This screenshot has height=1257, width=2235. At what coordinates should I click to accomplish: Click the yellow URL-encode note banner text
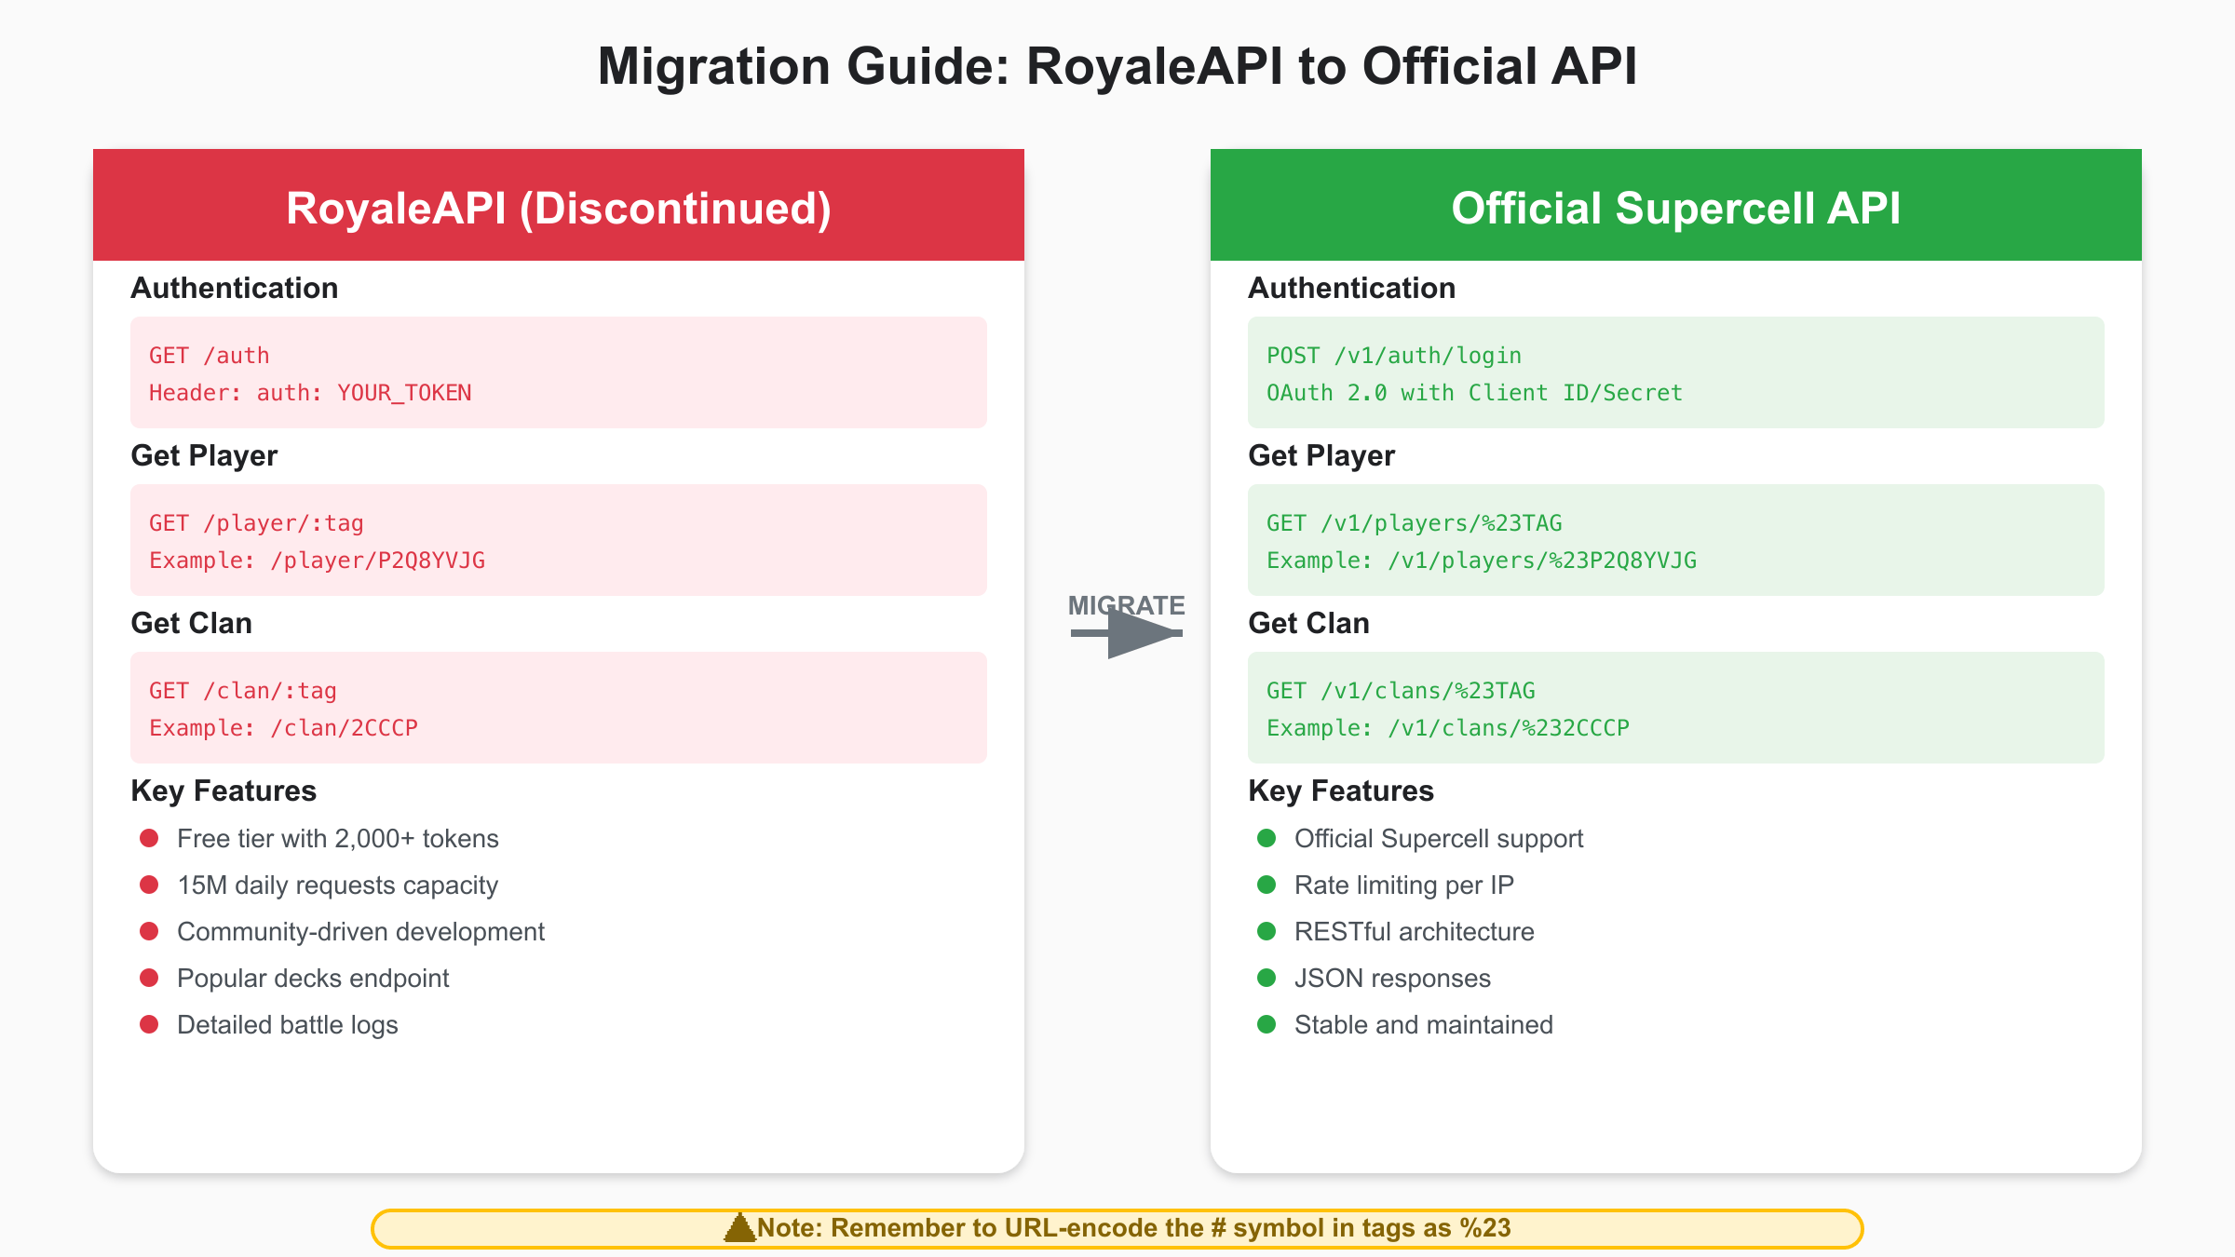[x=1134, y=1228]
